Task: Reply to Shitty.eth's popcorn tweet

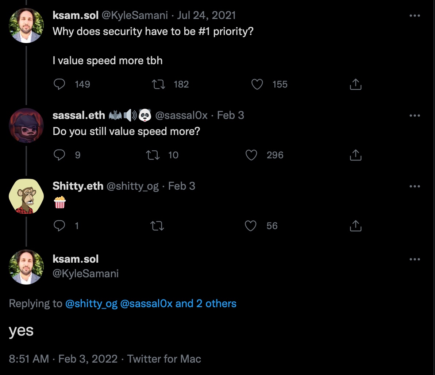Action: (59, 226)
